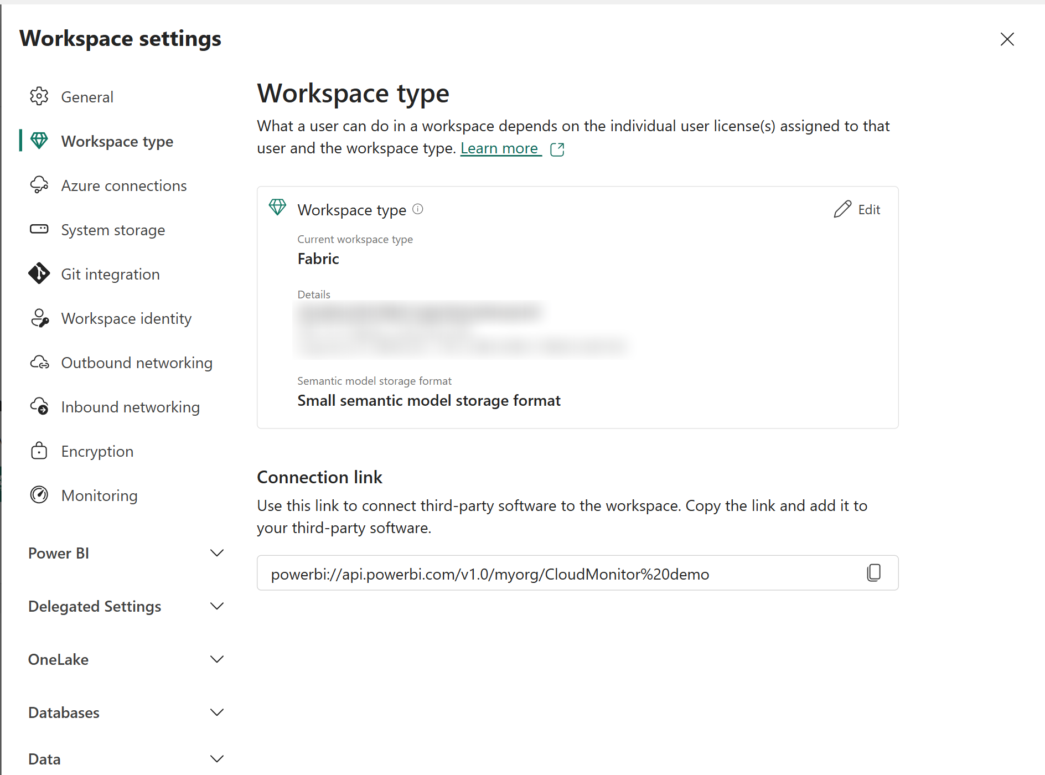Click the Outbound networking cloud icon
This screenshot has height=775, width=1045.
coord(39,362)
